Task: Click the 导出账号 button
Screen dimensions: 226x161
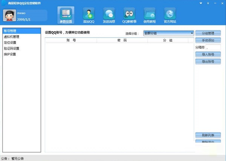Action: pos(208,61)
